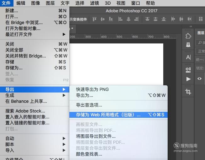Click the distribute left edges icon

coord(173,19)
